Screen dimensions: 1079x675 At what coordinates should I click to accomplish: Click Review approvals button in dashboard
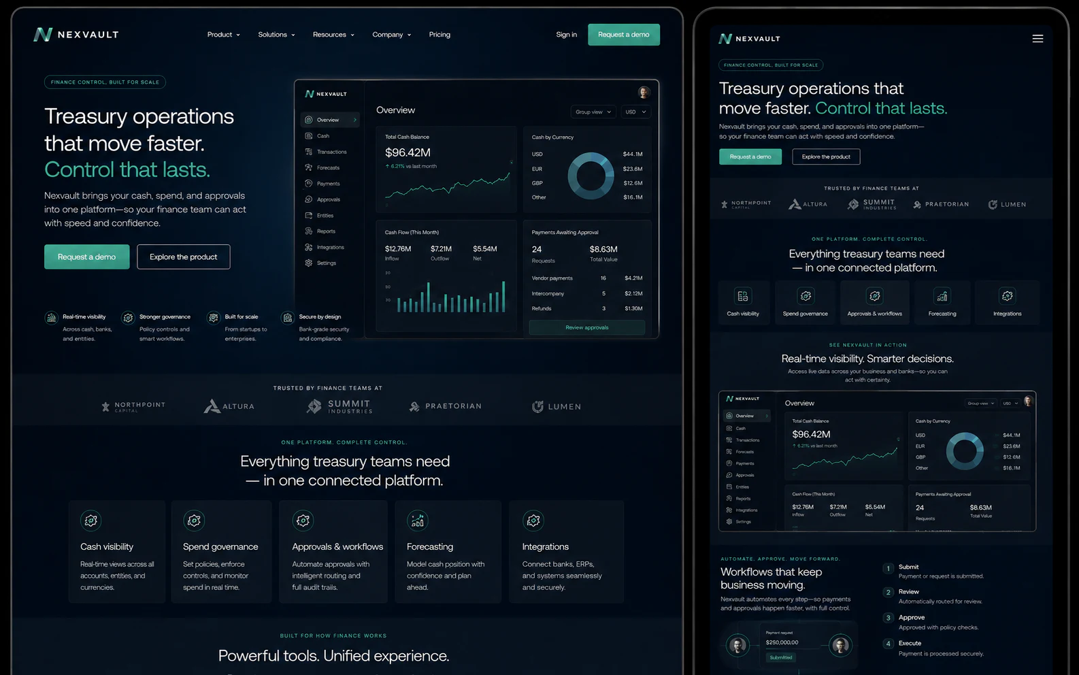click(587, 327)
